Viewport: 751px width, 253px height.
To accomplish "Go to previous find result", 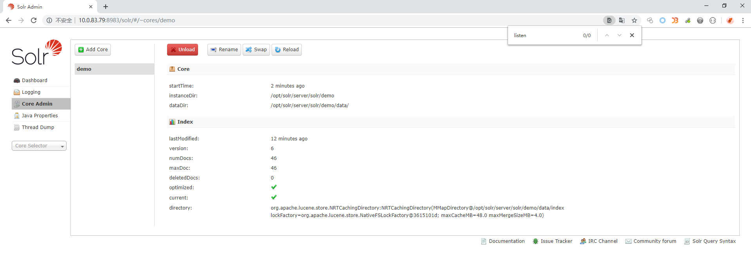I will [607, 35].
